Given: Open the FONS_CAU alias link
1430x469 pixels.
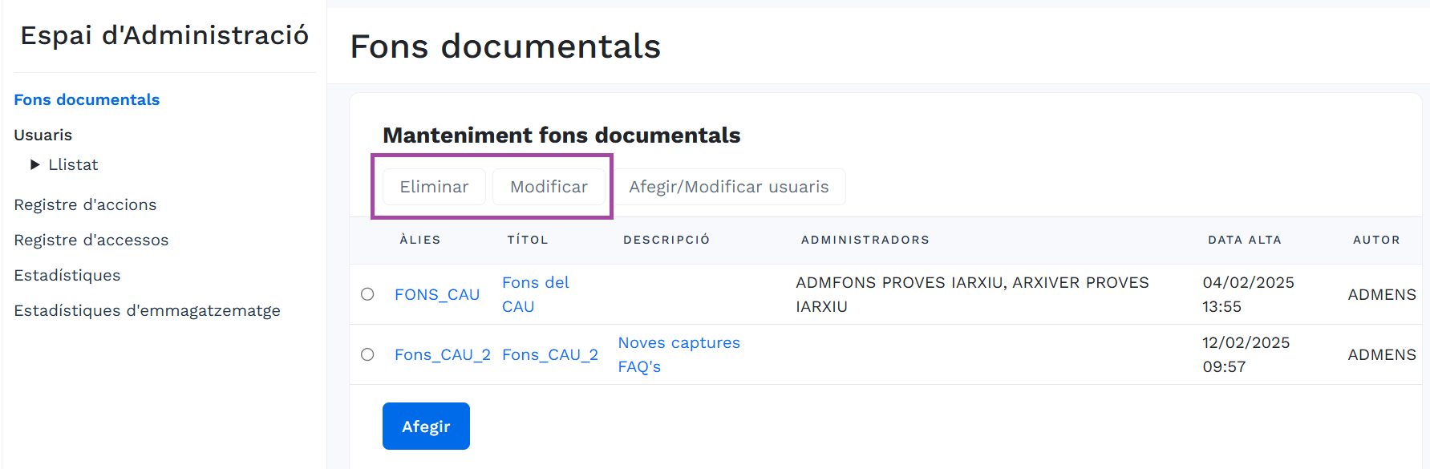Looking at the screenshot, I should coord(437,294).
